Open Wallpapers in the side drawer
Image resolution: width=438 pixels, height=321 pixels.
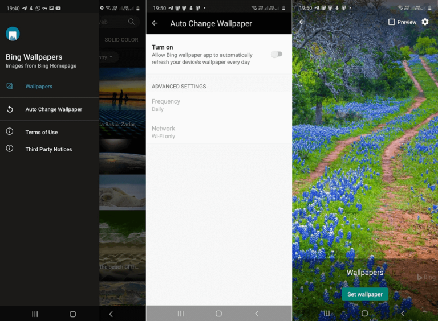50,87
